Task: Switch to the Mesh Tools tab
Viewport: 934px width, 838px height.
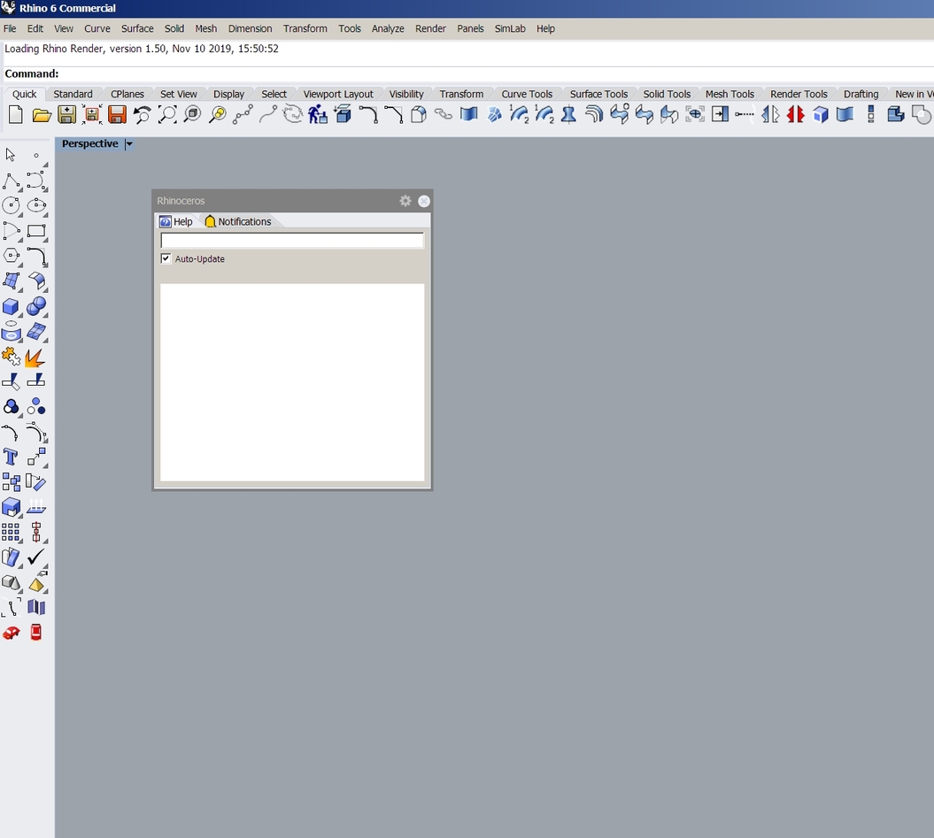Action: click(729, 94)
